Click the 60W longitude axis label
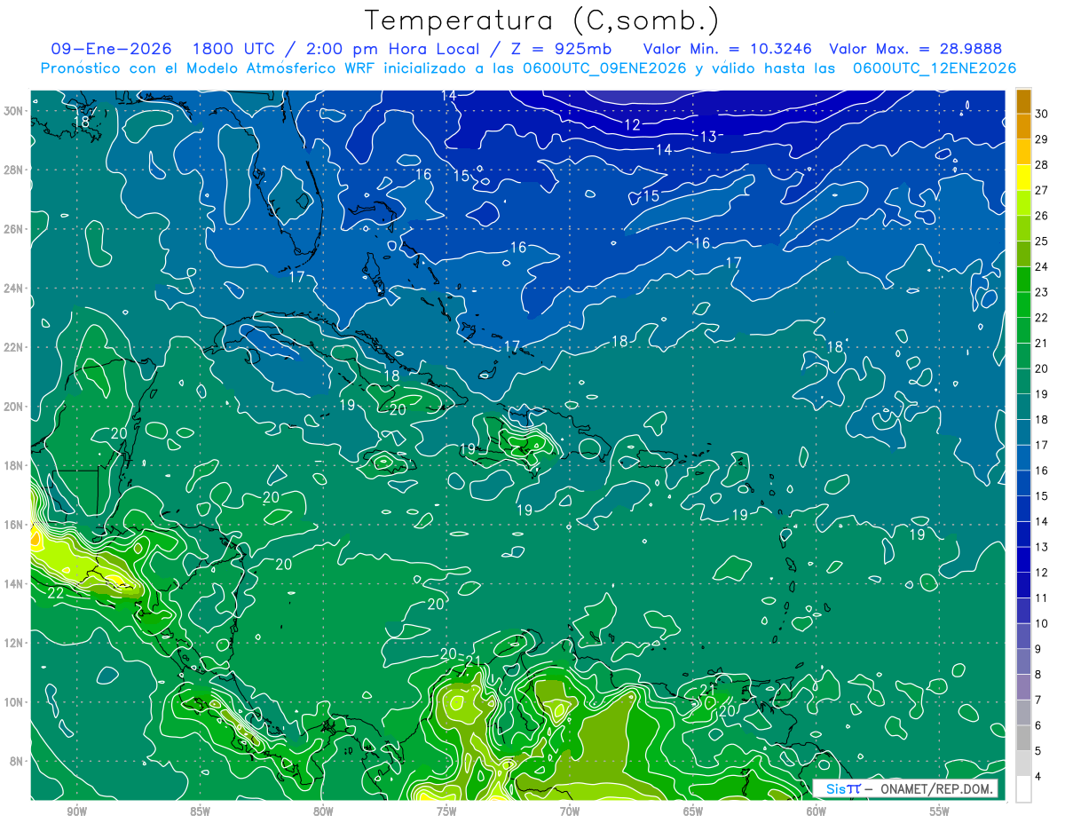Image resolution: width=1065 pixels, height=823 pixels. (816, 811)
